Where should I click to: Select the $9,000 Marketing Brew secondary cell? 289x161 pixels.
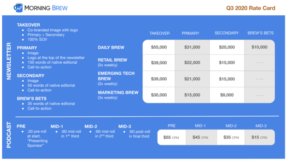point(227,95)
